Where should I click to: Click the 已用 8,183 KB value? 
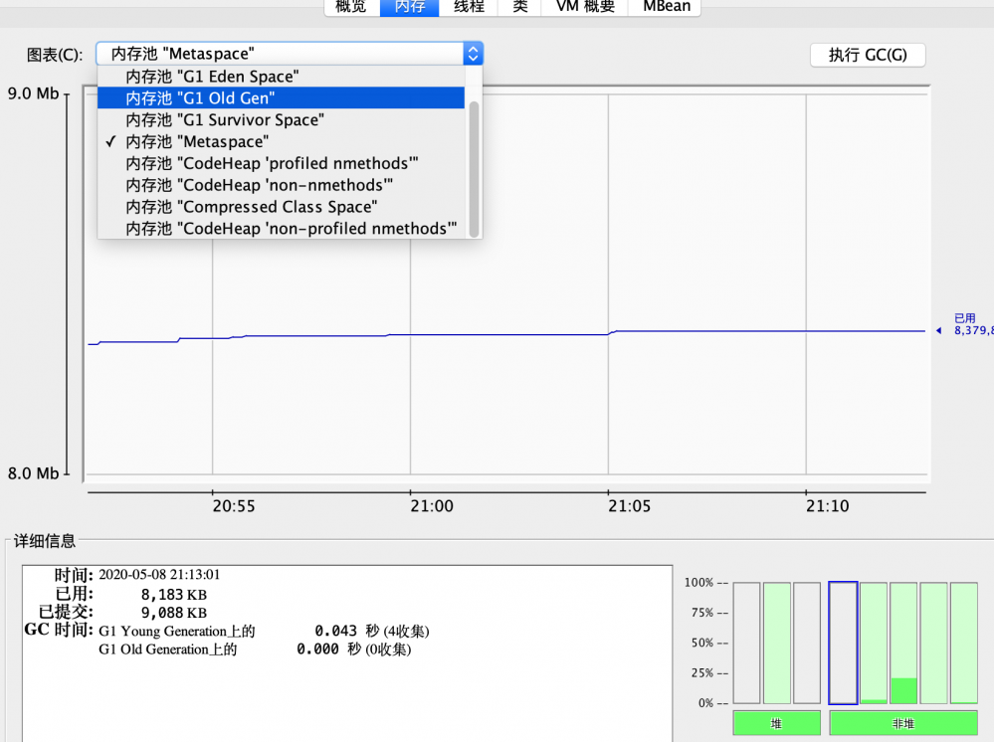coord(174,595)
